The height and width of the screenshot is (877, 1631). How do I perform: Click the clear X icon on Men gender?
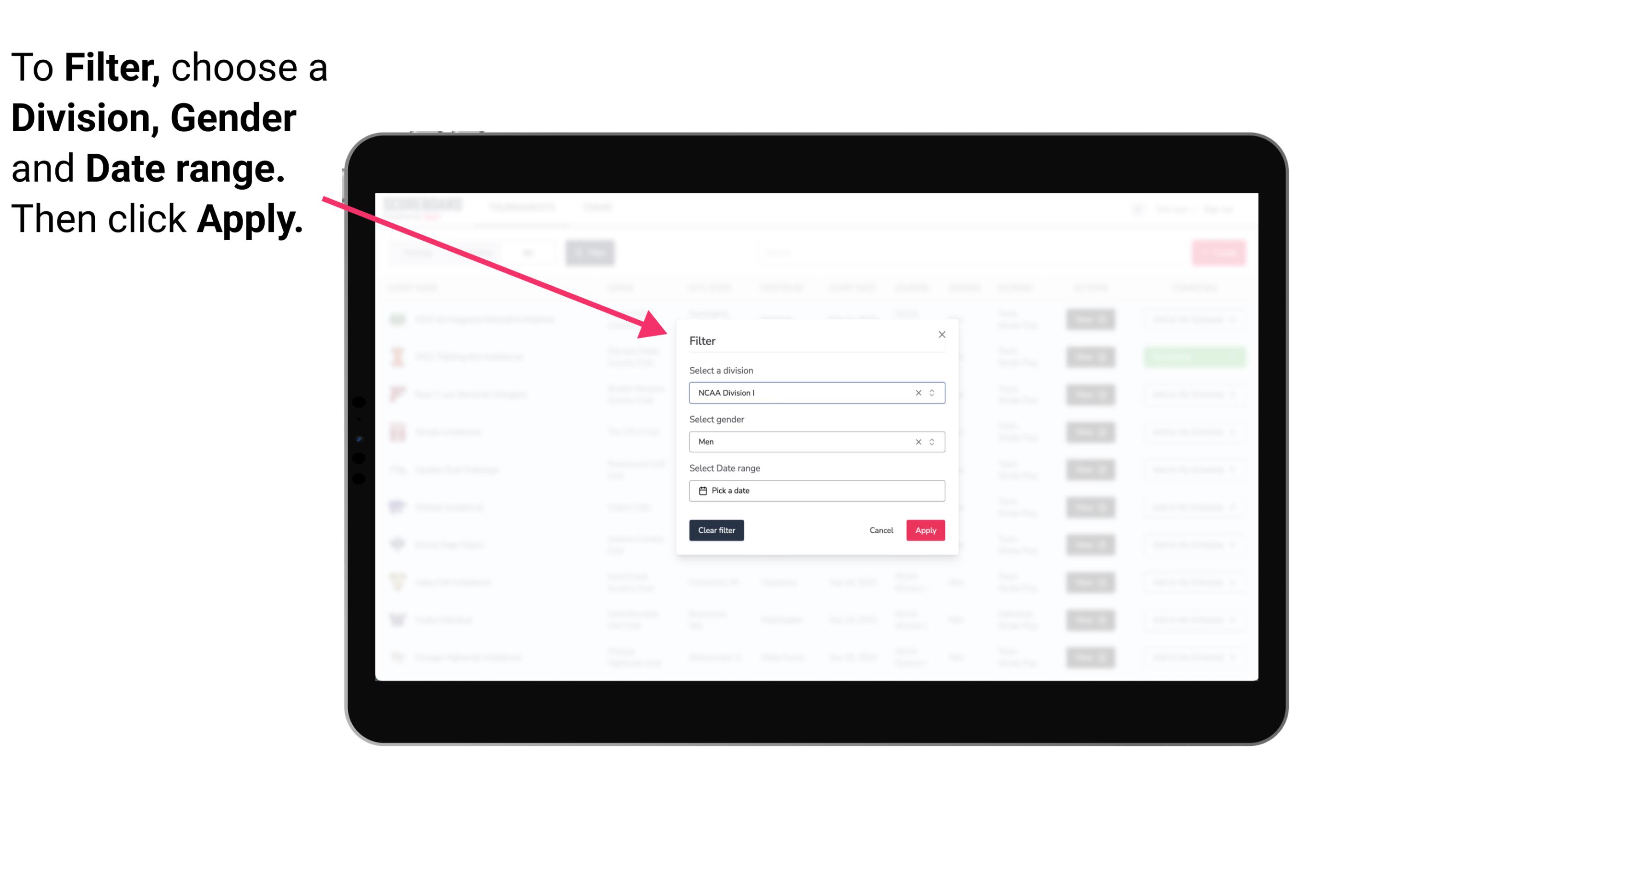point(918,442)
